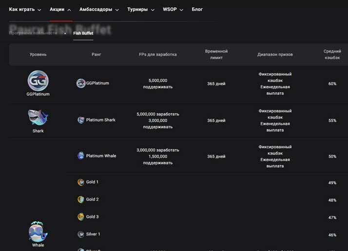
Task: Click the small GGPlatinum rank badge
Action: pos(81,83)
